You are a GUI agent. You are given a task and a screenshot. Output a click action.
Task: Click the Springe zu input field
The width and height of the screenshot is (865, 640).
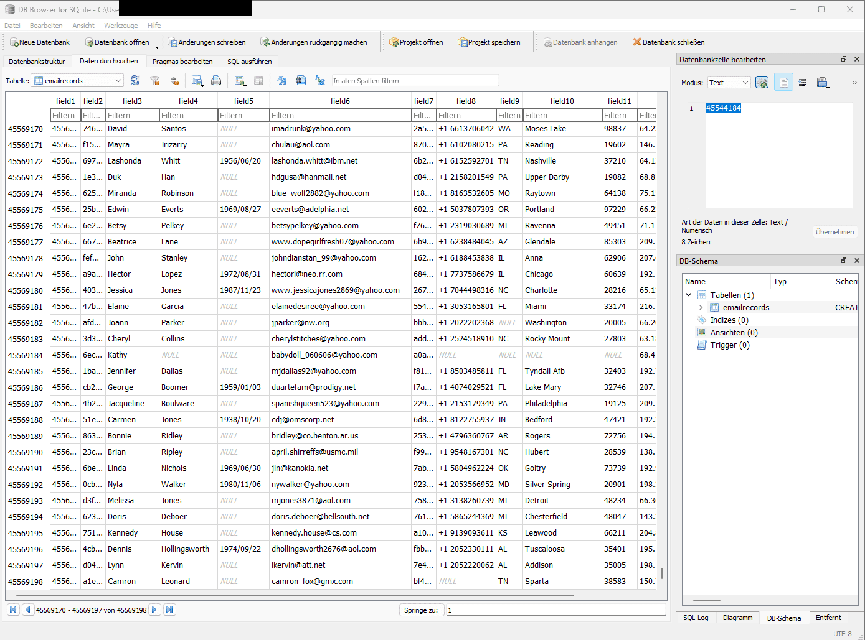[x=554, y=610]
